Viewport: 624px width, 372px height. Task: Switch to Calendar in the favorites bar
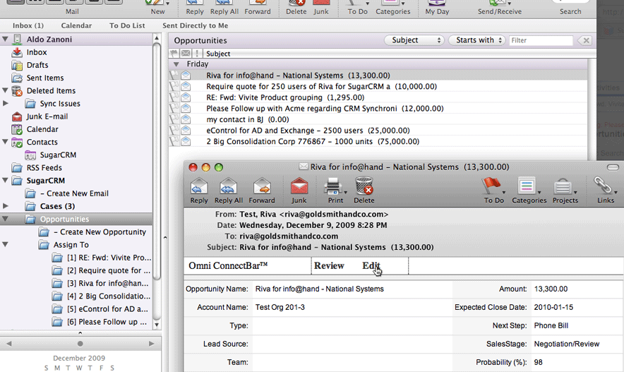coord(76,26)
